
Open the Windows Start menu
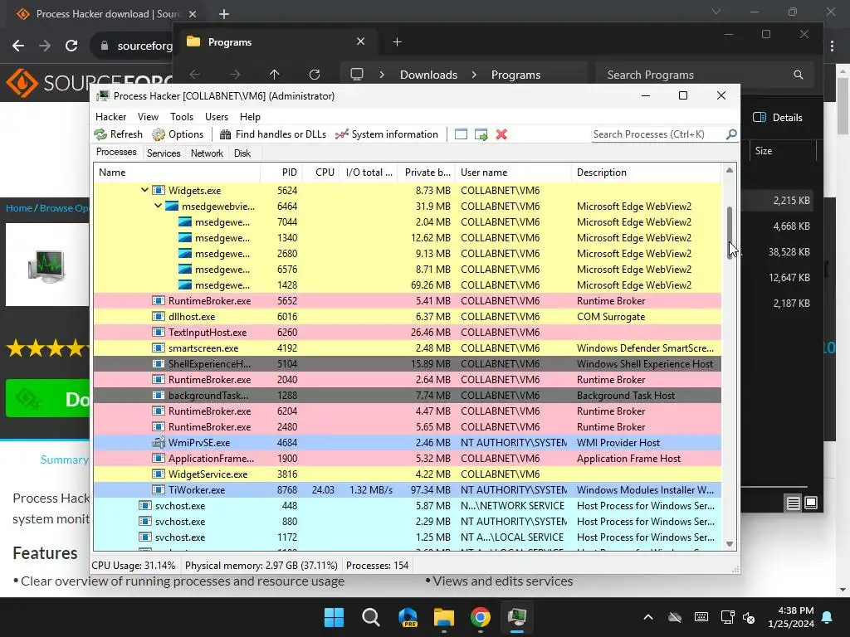334,617
